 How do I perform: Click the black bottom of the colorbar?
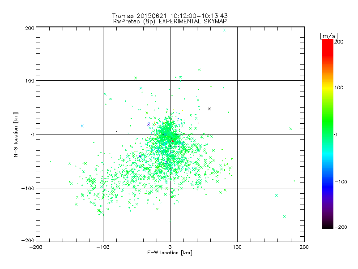328,226
